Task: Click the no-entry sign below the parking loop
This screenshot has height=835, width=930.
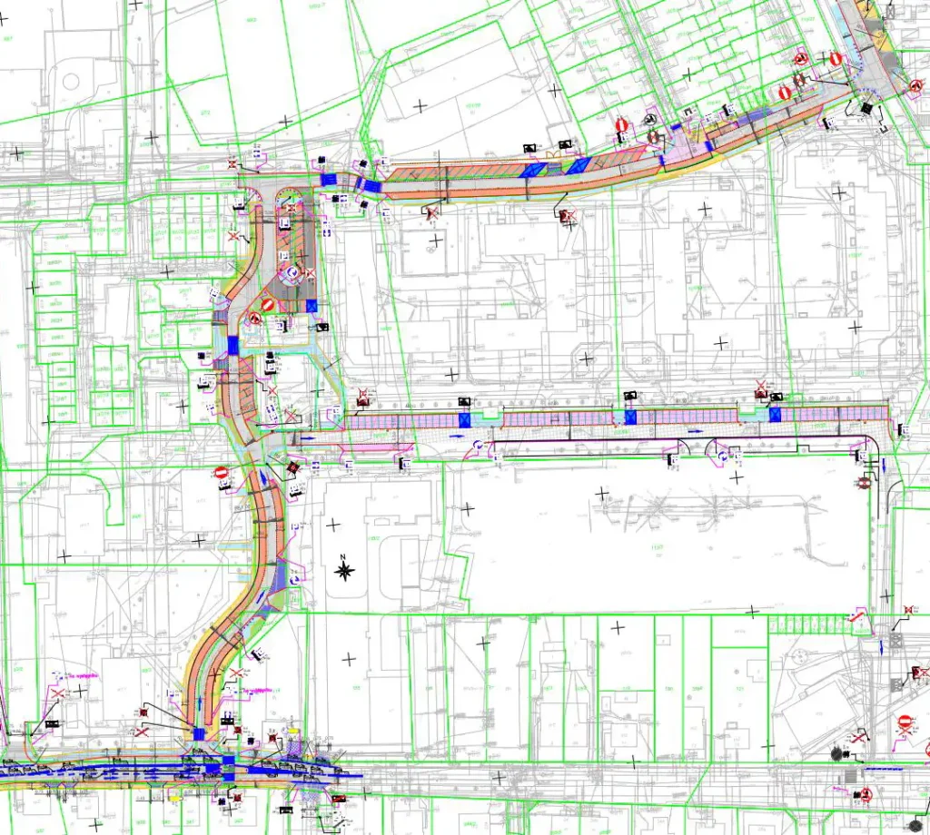Action: [267, 305]
